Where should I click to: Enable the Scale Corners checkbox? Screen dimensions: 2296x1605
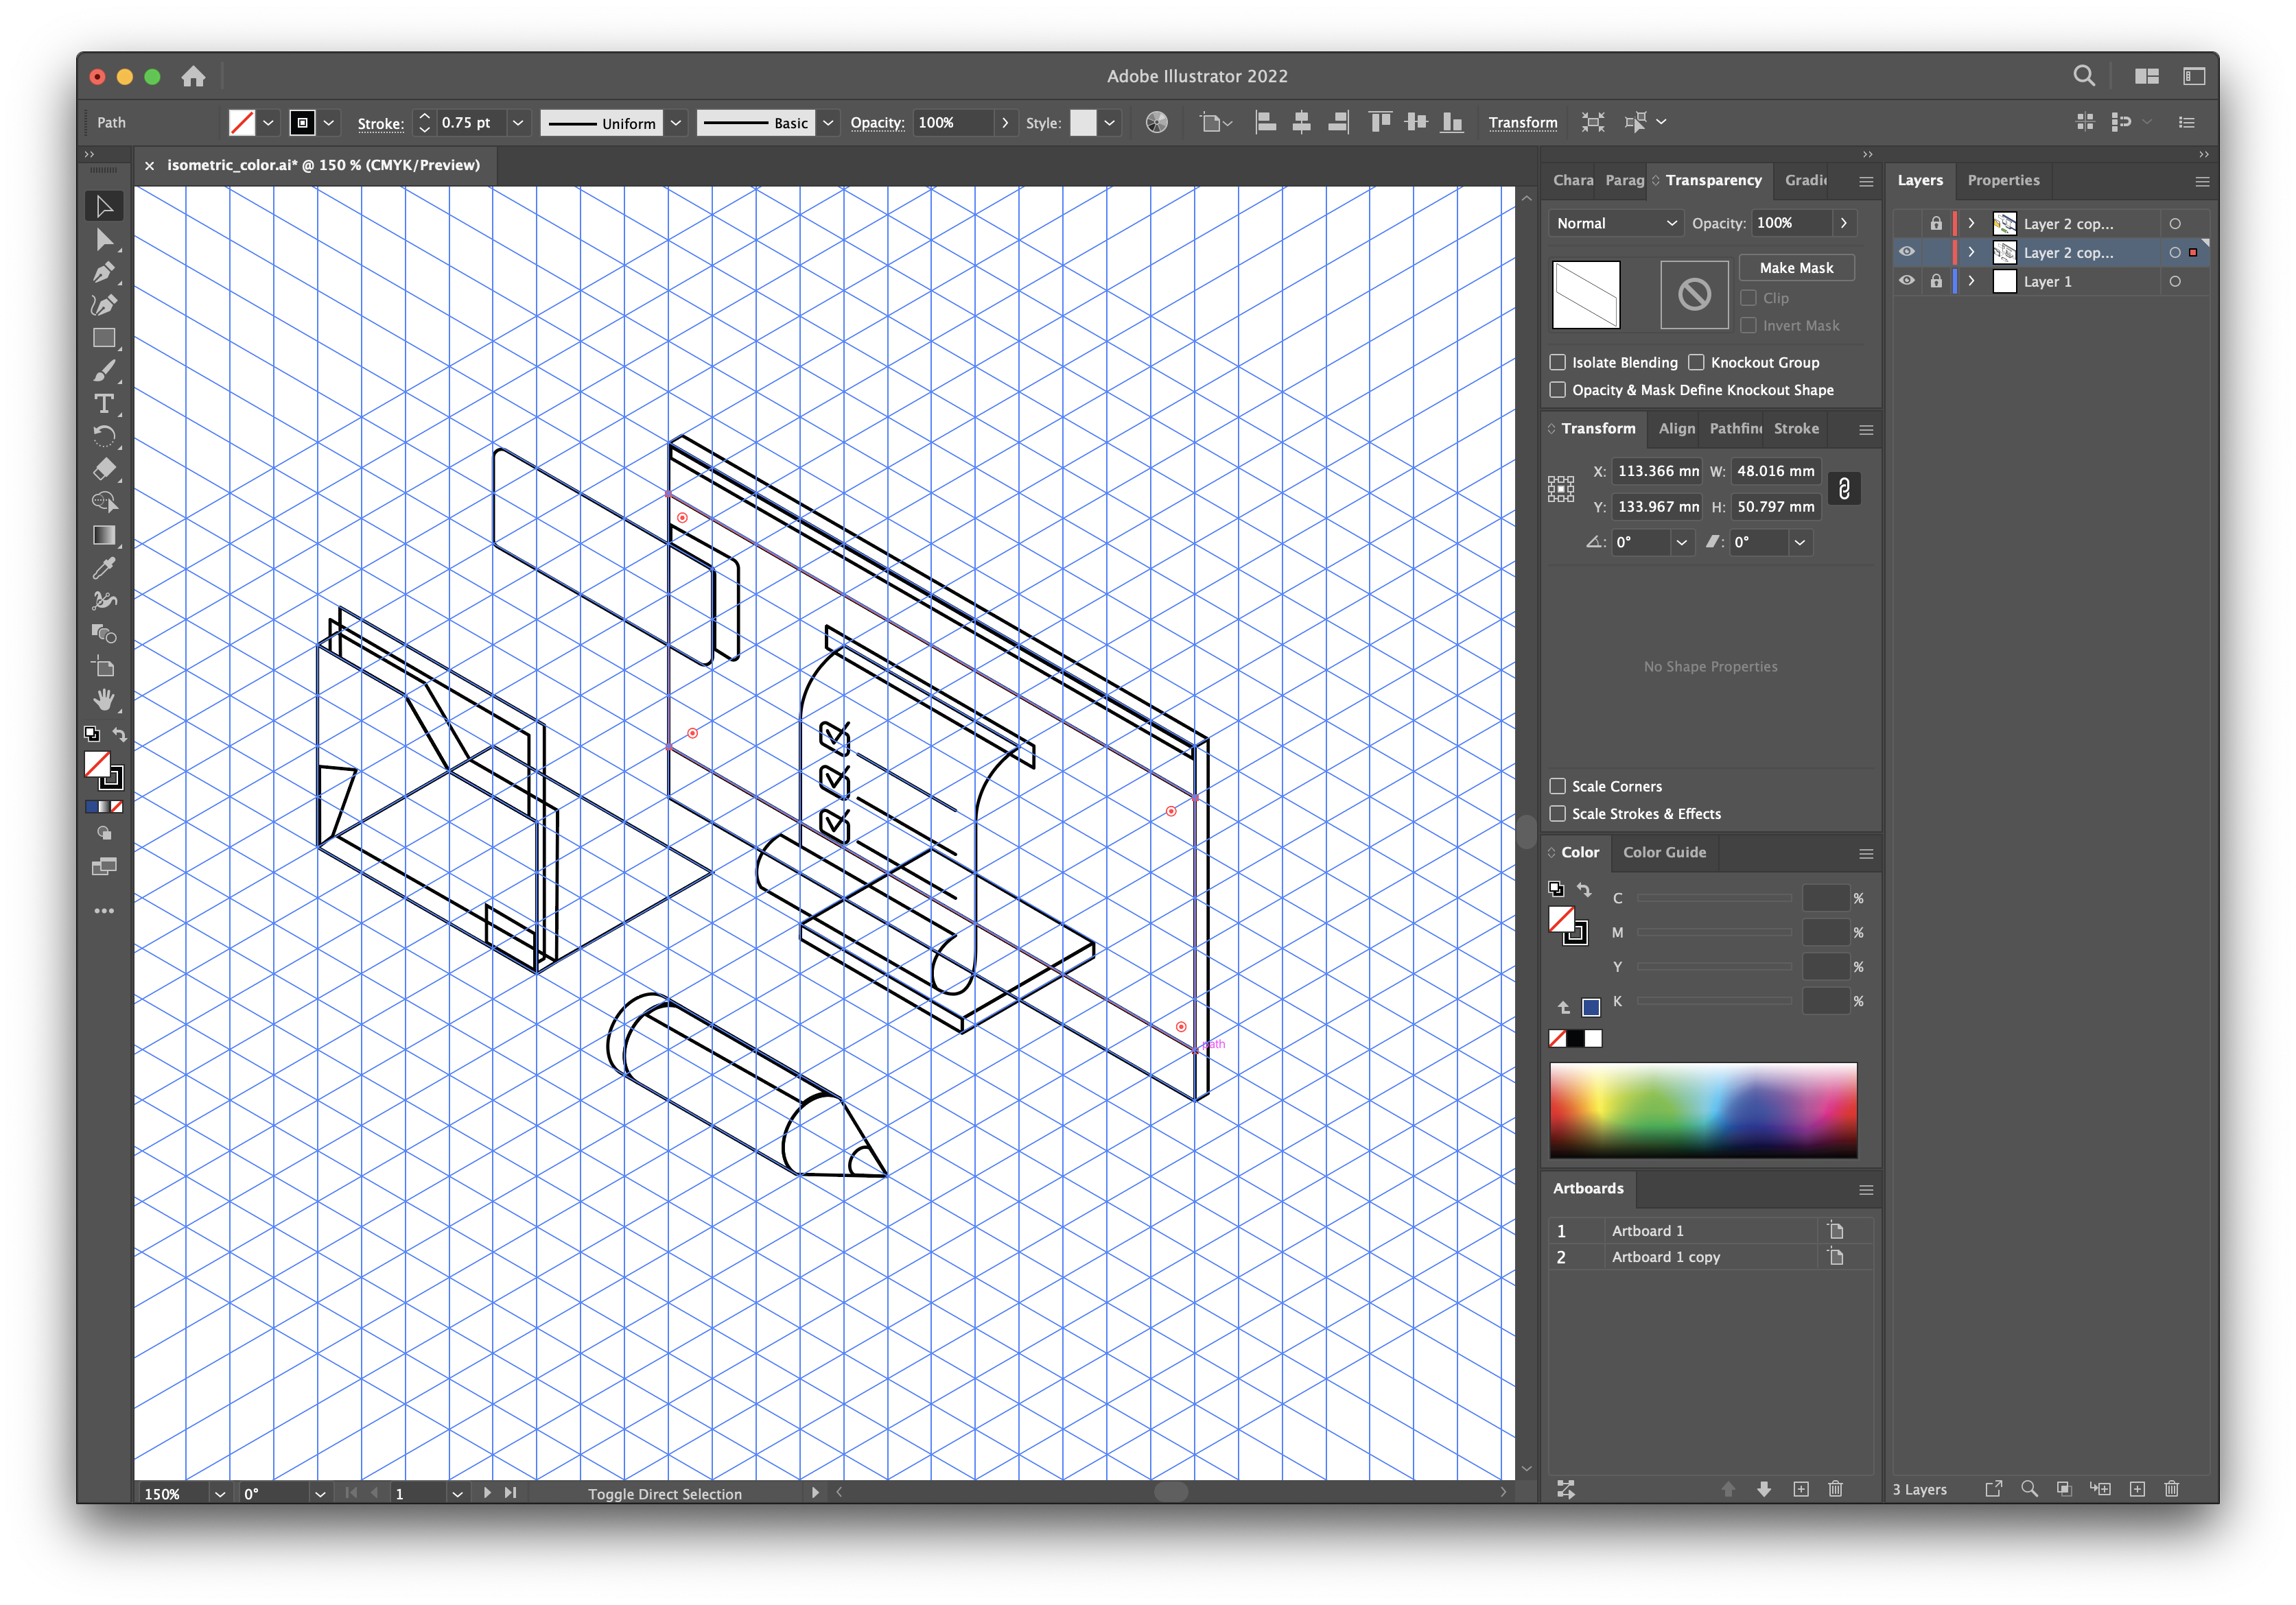[1557, 787]
